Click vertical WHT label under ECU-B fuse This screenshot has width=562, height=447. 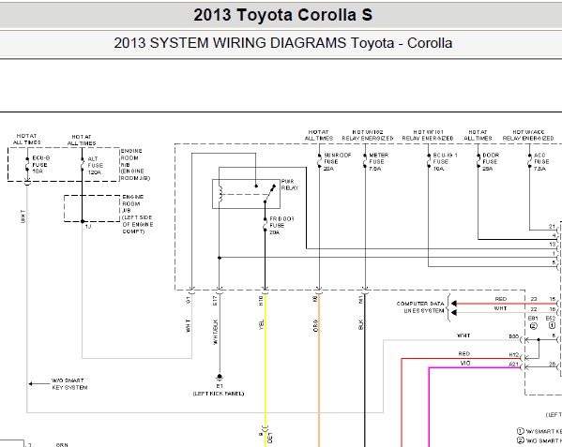point(23,216)
